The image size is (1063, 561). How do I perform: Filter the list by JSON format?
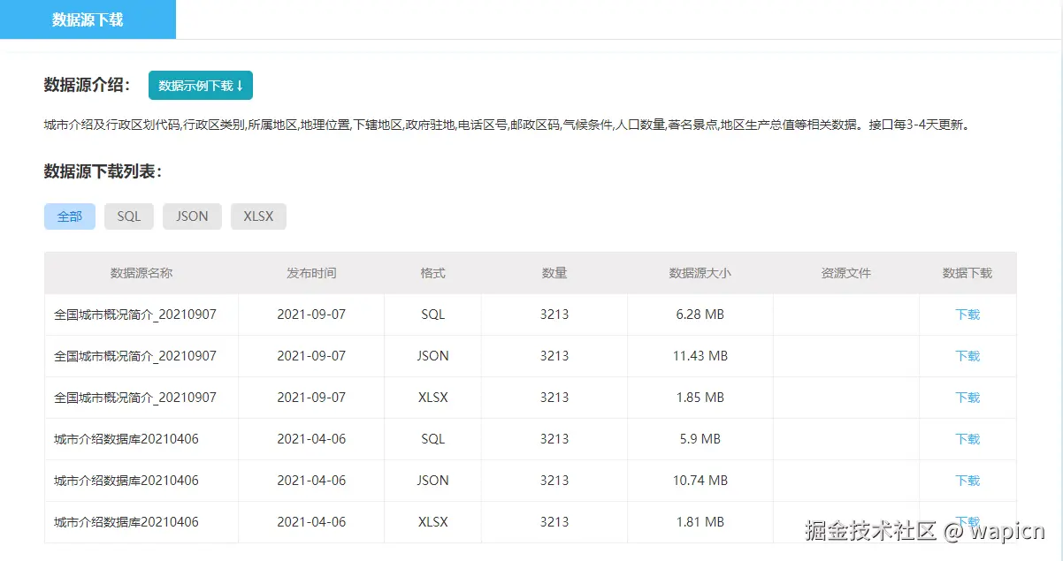click(x=192, y=216)
